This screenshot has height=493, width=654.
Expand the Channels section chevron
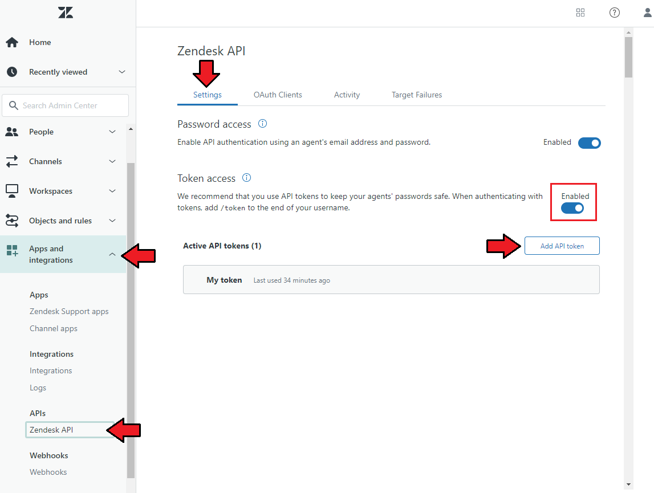tap(112, 161)
